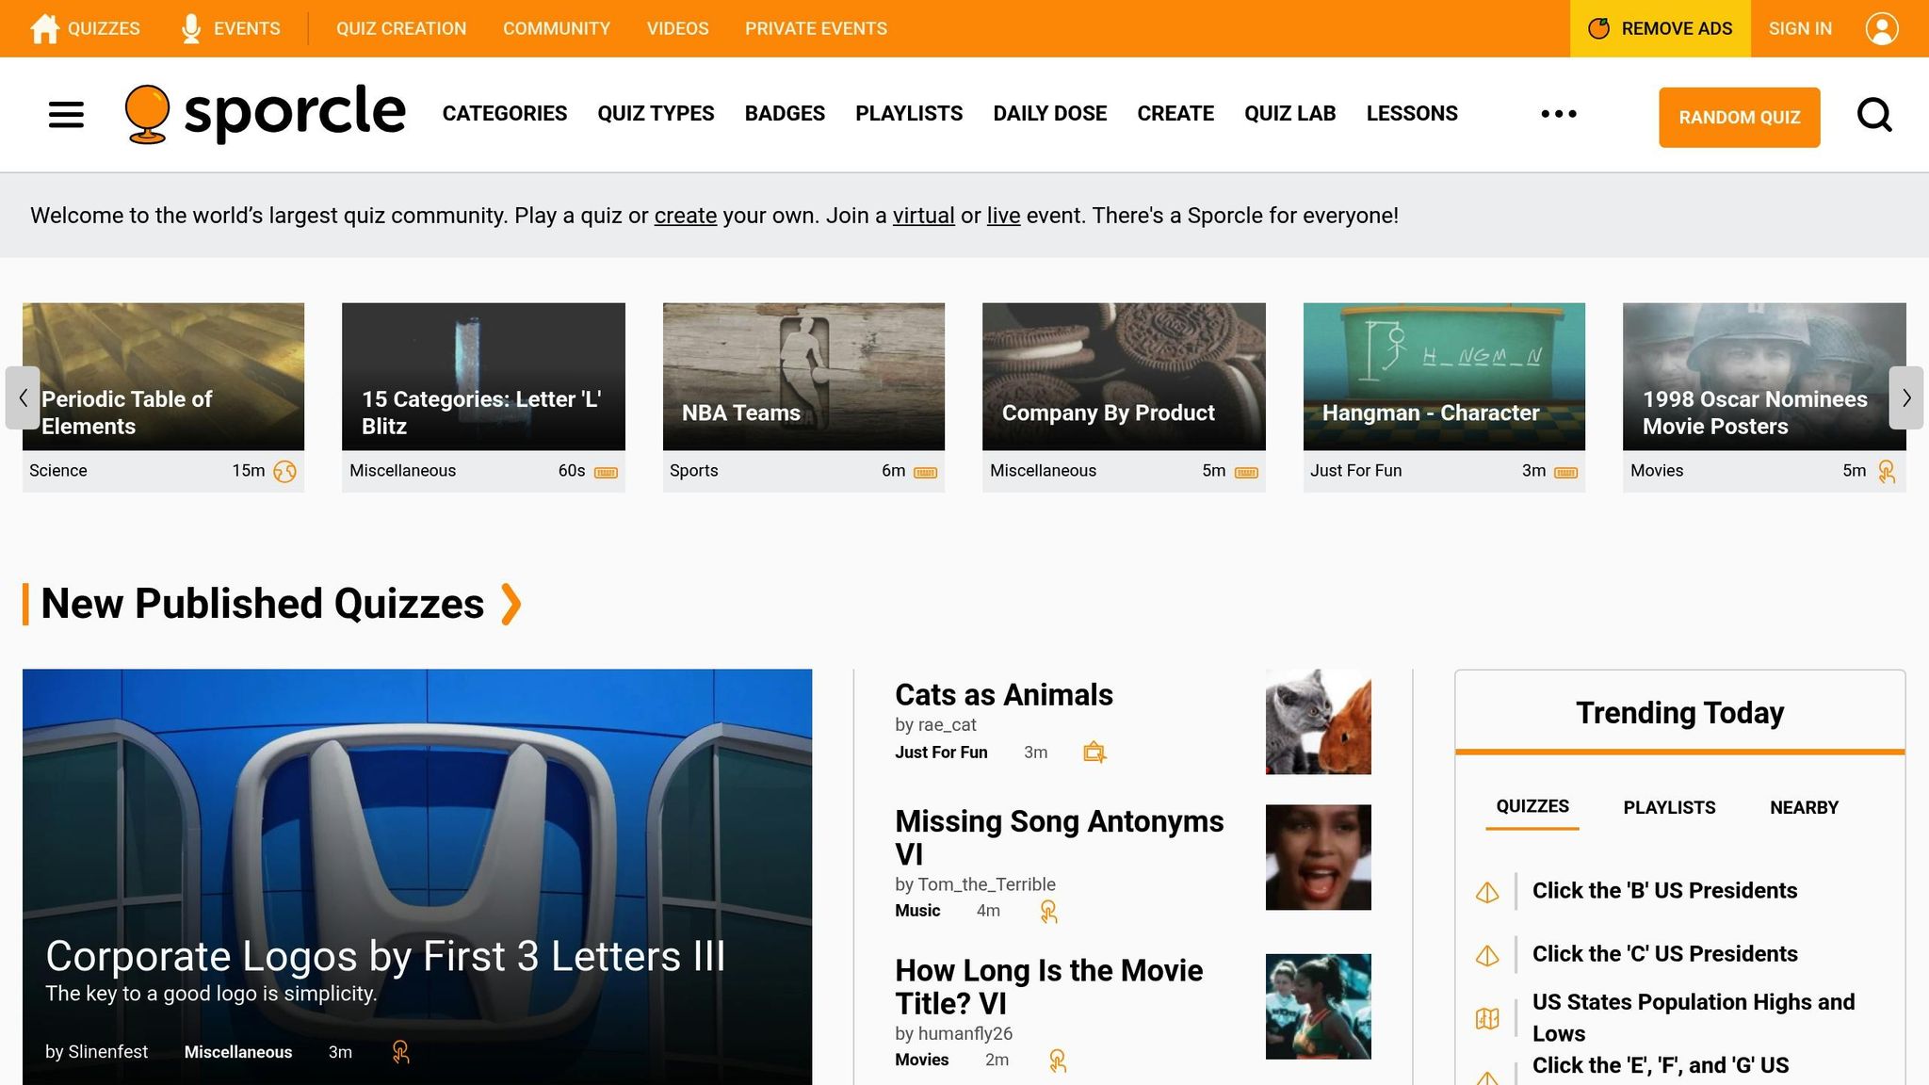Open the Hangman - Character quiz card
The image size is (1929, 1085).
pos(1444,397)
